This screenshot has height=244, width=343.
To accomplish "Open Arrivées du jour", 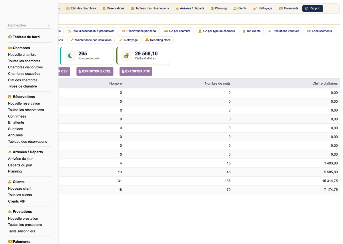I will coord(20,159).
